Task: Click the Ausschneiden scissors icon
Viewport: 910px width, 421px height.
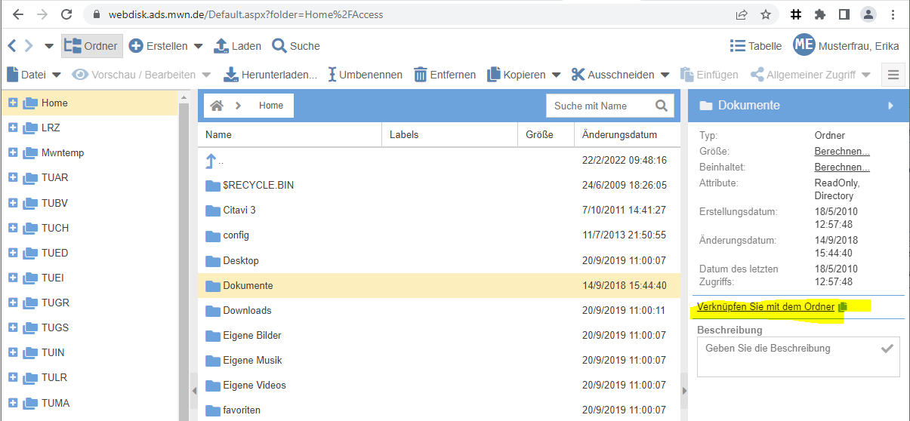Action: [578, 75]
